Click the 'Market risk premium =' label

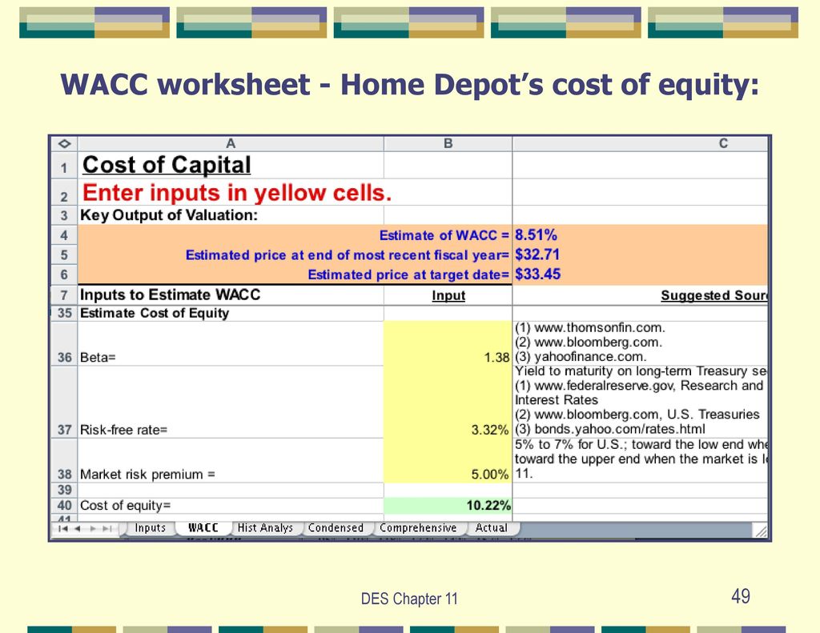point(147,475)
